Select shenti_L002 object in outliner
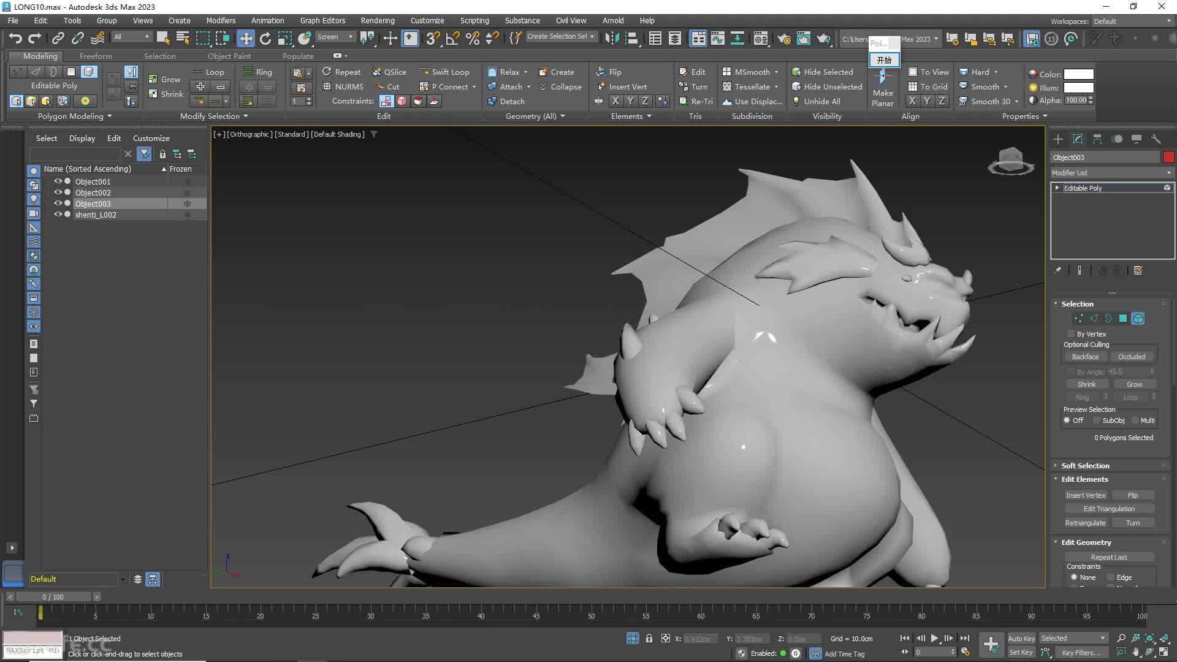1177x662 pixels. pos(96,214)
